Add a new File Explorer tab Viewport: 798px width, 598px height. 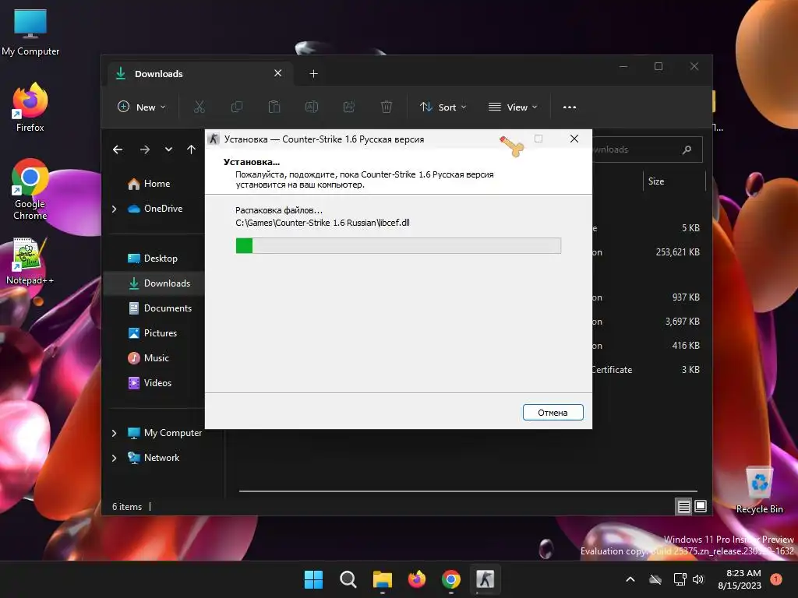click(x=313, y=74)
